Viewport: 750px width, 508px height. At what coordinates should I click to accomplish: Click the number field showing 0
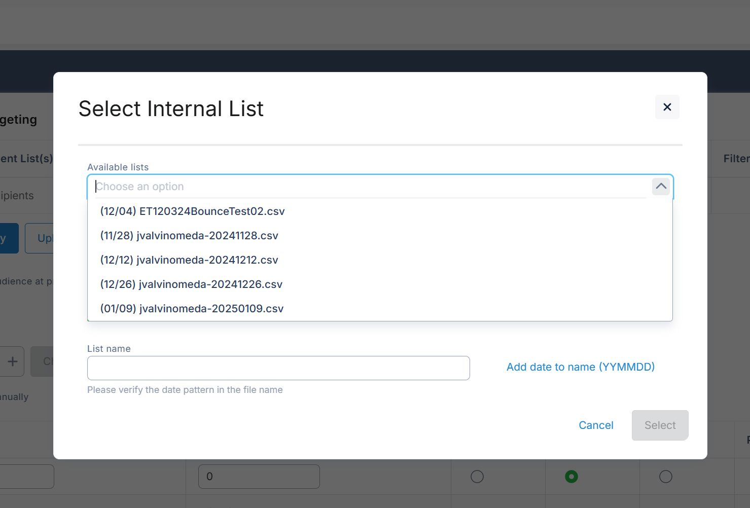pyautogui.click(x=259, y=477)
